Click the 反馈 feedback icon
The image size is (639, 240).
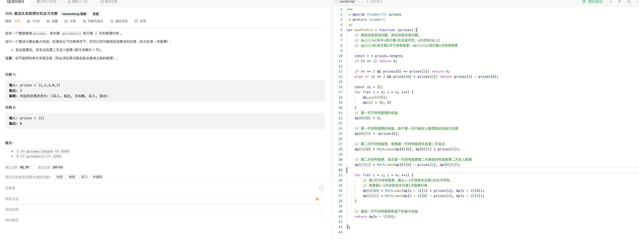coord(136,21)
